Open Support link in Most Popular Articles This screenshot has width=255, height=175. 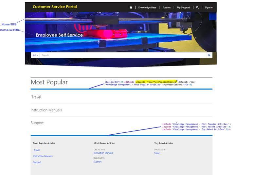click(37, 162)
